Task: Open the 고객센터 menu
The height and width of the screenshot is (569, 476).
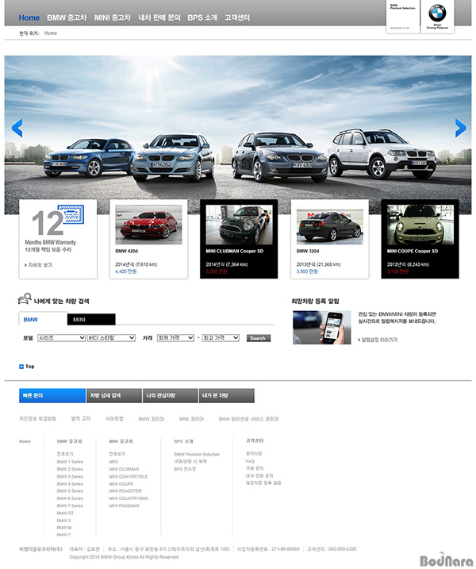Action: [x=237, y=17]
